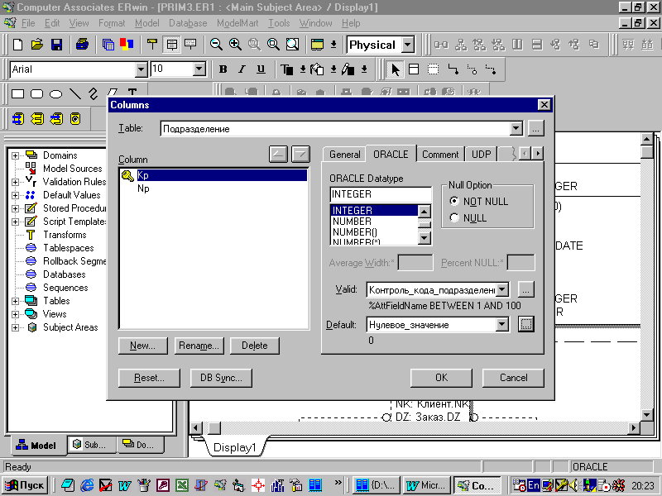Switch to the General tab

click(345, 155)
